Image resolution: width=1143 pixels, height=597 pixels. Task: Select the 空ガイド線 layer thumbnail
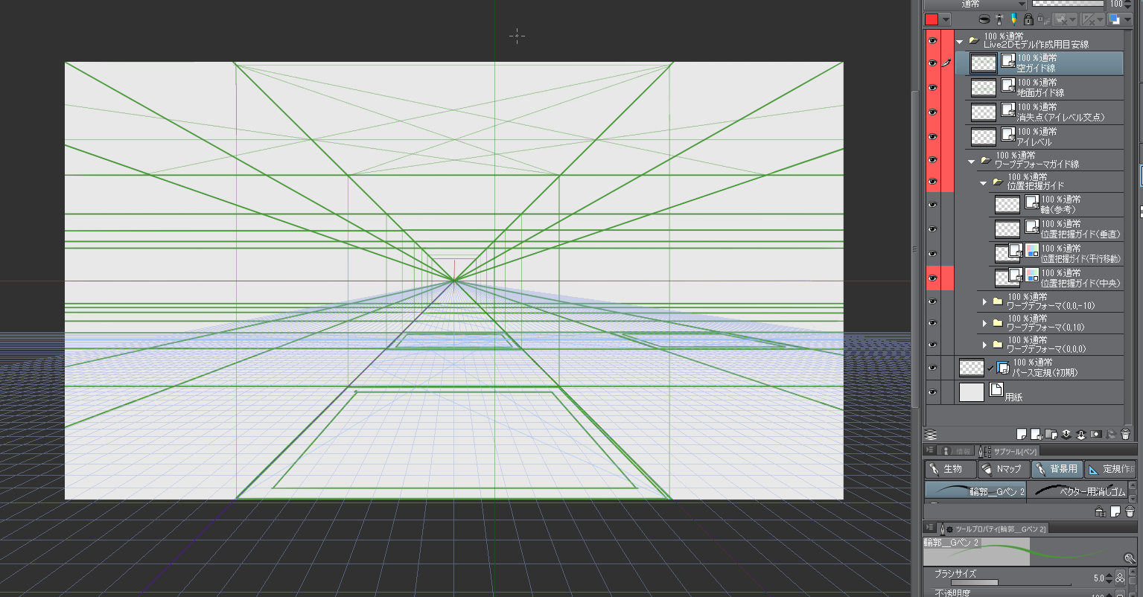(x=984, y=63)
